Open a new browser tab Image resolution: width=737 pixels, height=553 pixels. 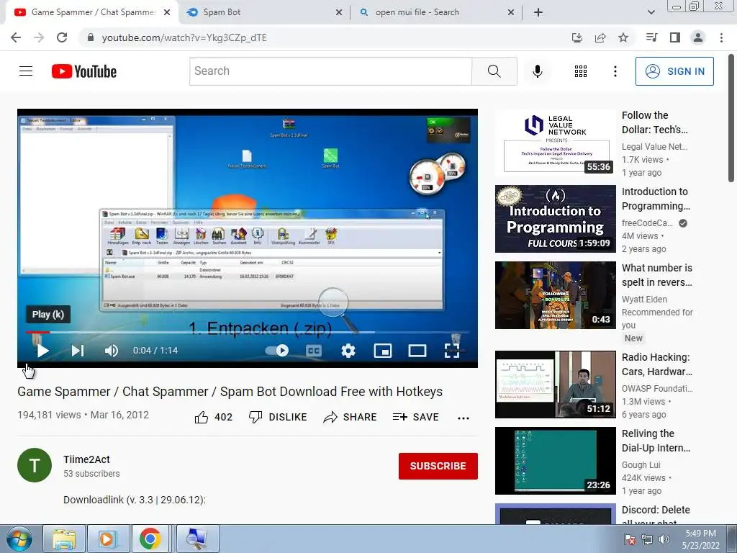pos(538,13)
